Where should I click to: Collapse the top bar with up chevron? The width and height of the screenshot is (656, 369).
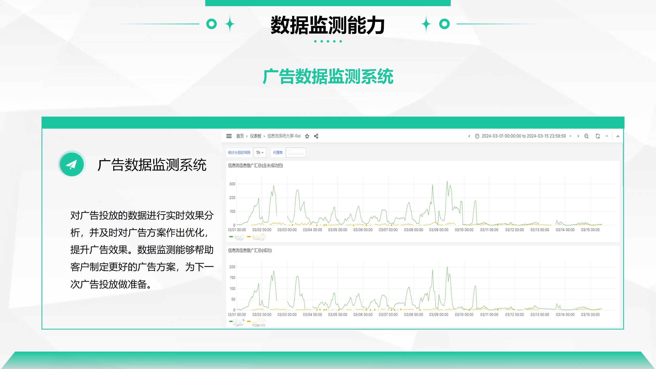pos(618,136)
